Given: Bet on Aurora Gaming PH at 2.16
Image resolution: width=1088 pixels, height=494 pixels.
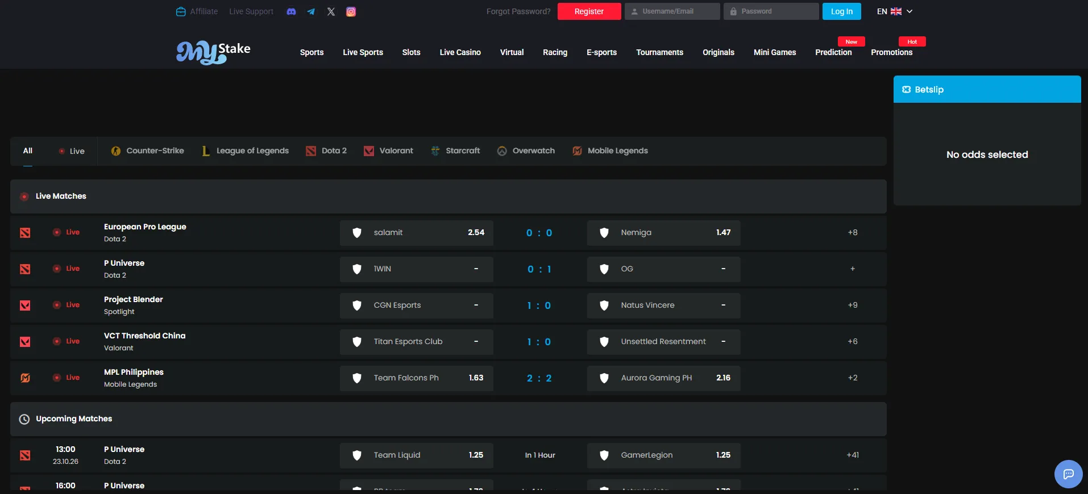Looking at the screenshot, I should [x=664, y=378].
